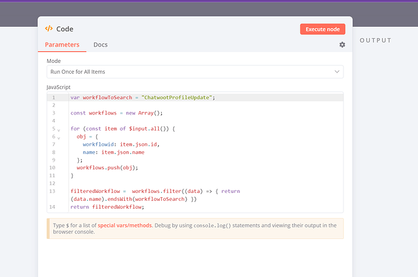
Task: Open the special vars/methods link
Action: pyautogui.click(x=124, y=225)
